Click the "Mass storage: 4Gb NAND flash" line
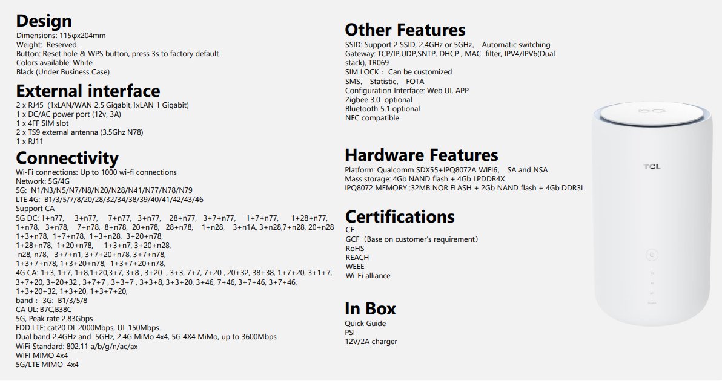 (x=425, y=179)
